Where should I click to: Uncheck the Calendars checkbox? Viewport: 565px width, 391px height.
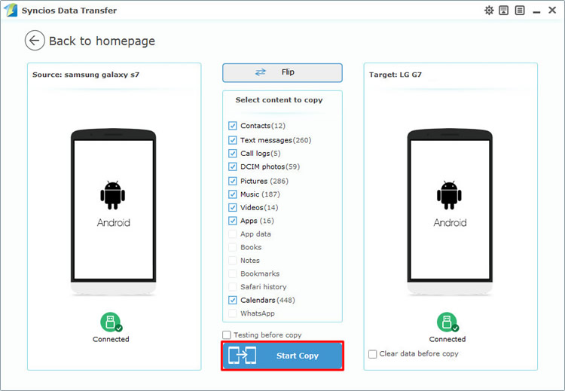[233, 300]
